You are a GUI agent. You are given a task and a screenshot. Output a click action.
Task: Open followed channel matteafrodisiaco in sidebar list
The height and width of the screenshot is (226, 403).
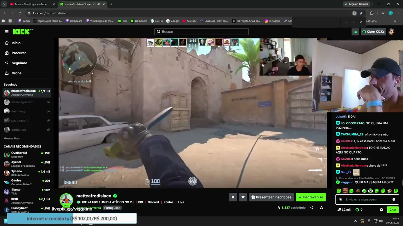tap(27, 93)
